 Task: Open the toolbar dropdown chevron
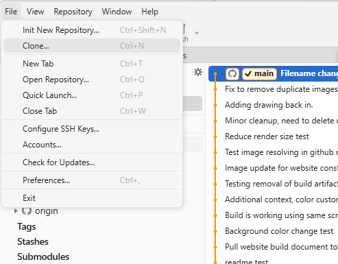click(x=197, y=33)
